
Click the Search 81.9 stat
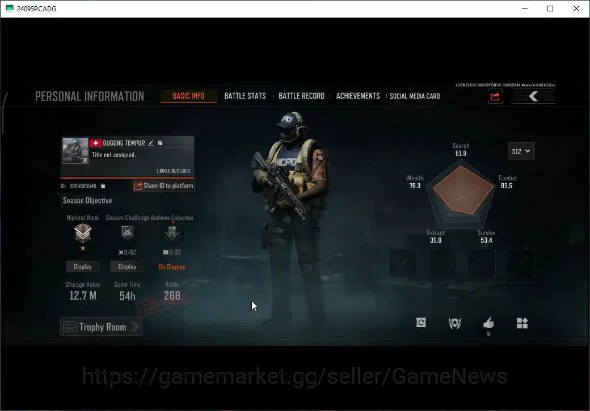pyautogui.click(x=461, y=149)
